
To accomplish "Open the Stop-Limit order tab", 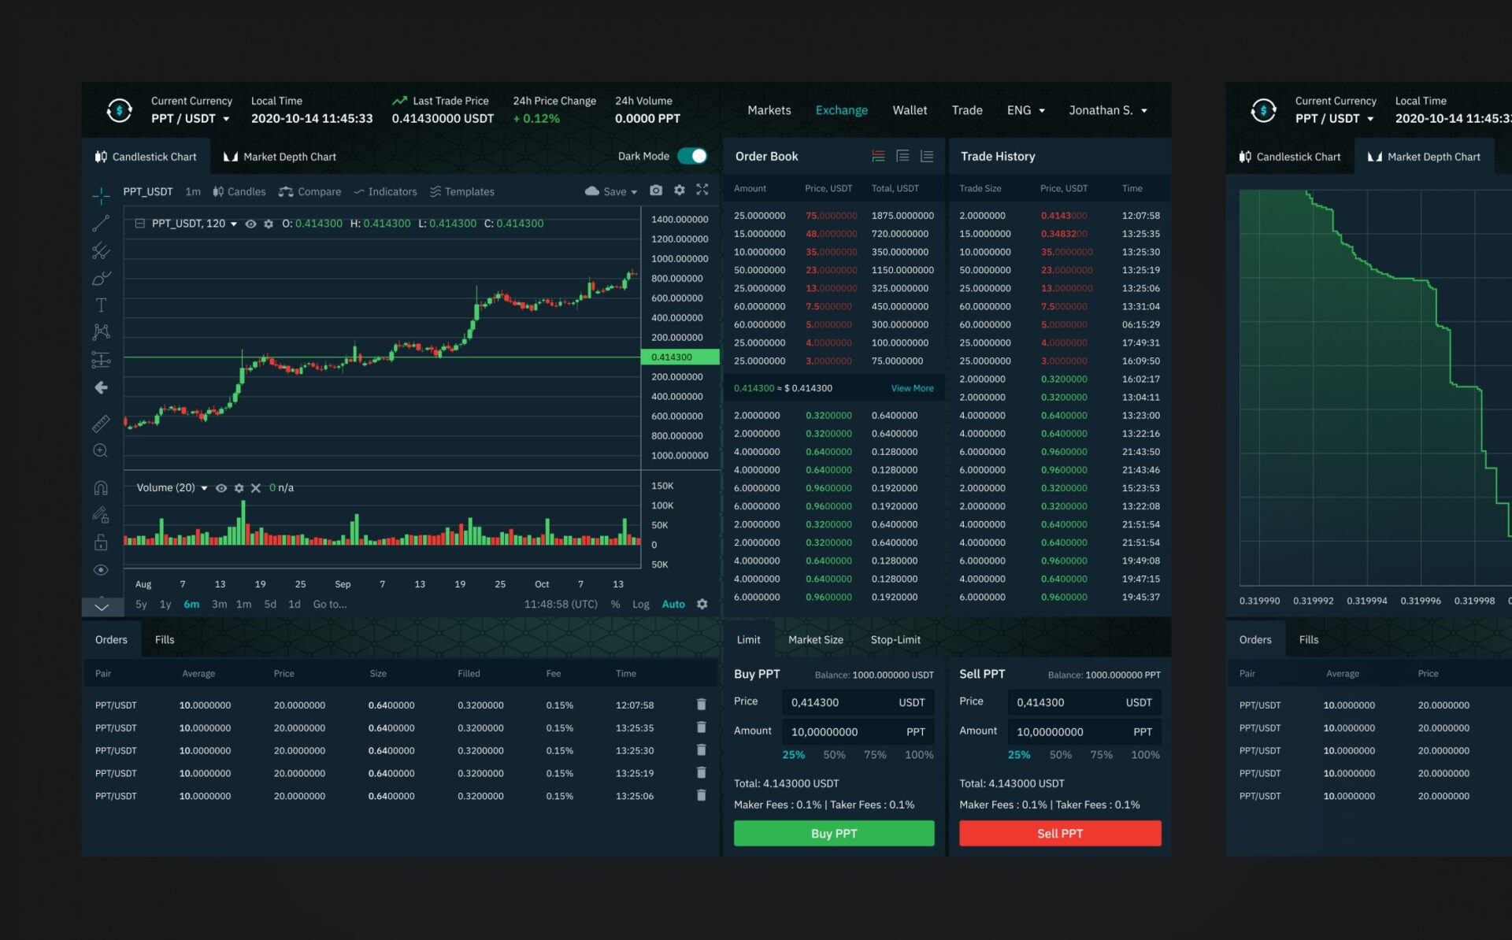I will pos(895,639).
